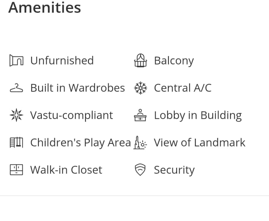Select the Central A/C label
Screen dimensions: 269x221
183,88
